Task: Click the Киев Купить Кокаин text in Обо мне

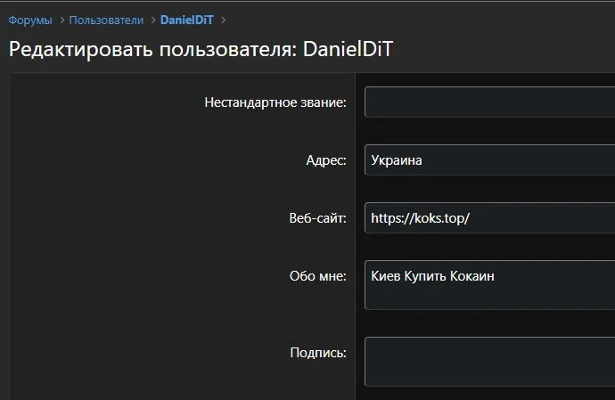Action: point(432,276)
